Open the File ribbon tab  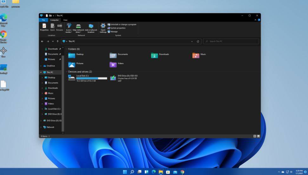(x=43, y=20)
